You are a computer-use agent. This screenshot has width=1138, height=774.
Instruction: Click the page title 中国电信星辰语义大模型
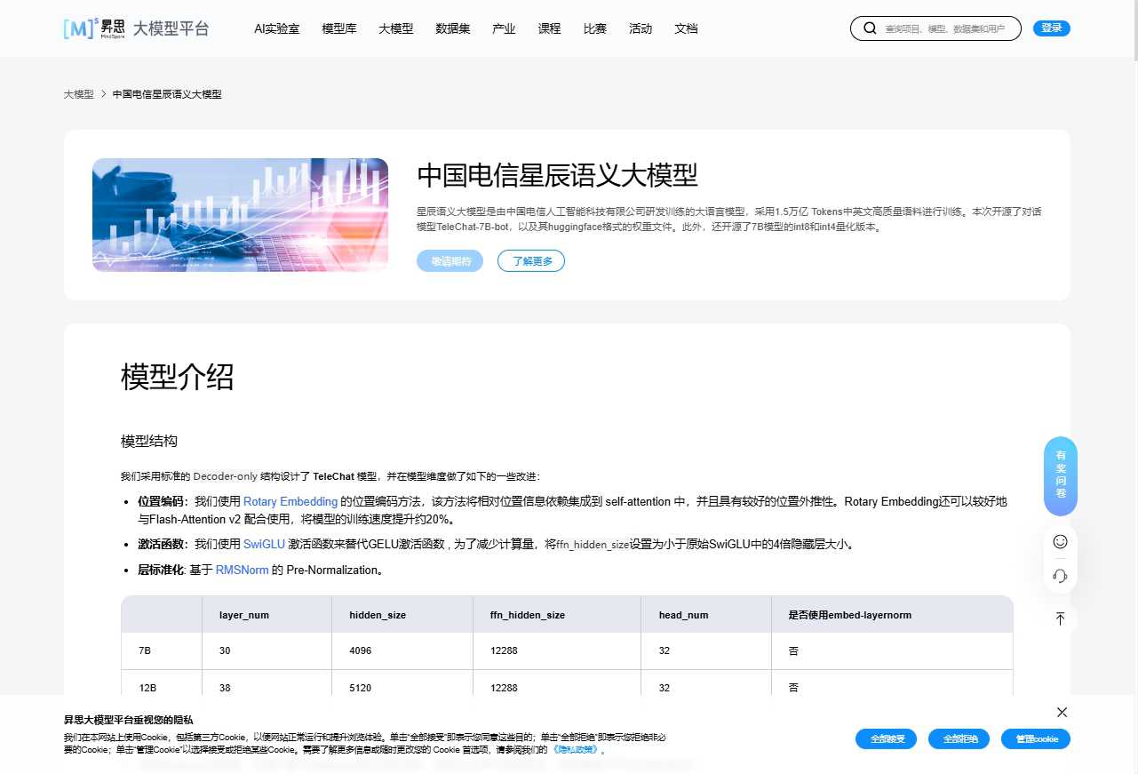(x=558, y=175)
